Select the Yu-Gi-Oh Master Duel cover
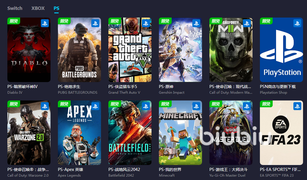Viewport: 307px width, 180px height. pos(231,133)
